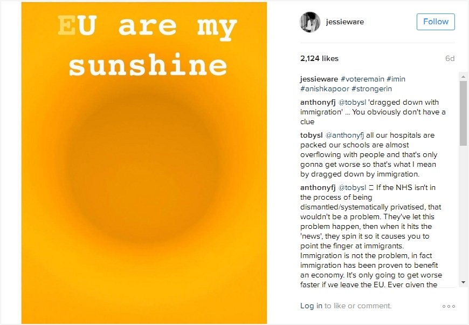This screenshot has height=325, width=469.
Task: Open the three-dot more options menu
Action: coord(449,306)
